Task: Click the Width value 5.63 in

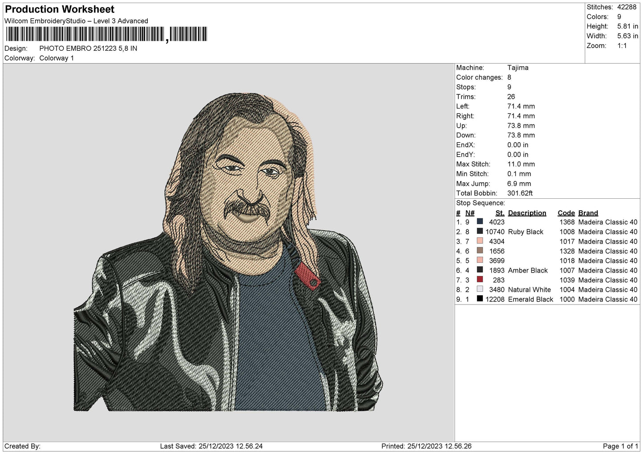Action: tap(627, 36)
